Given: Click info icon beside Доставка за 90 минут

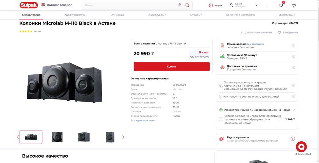Looking at the screenshot, I should click(x=293, y=56).
